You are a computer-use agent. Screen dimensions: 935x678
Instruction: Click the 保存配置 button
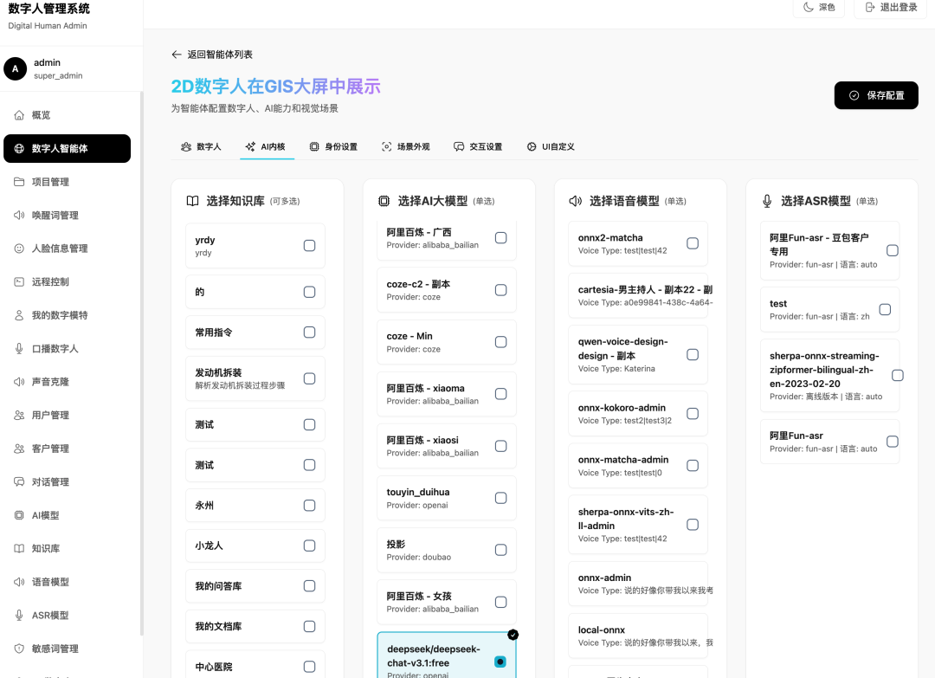876,95
